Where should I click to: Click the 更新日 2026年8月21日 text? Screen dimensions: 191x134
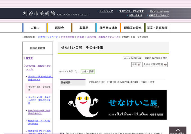pos(156,58)
